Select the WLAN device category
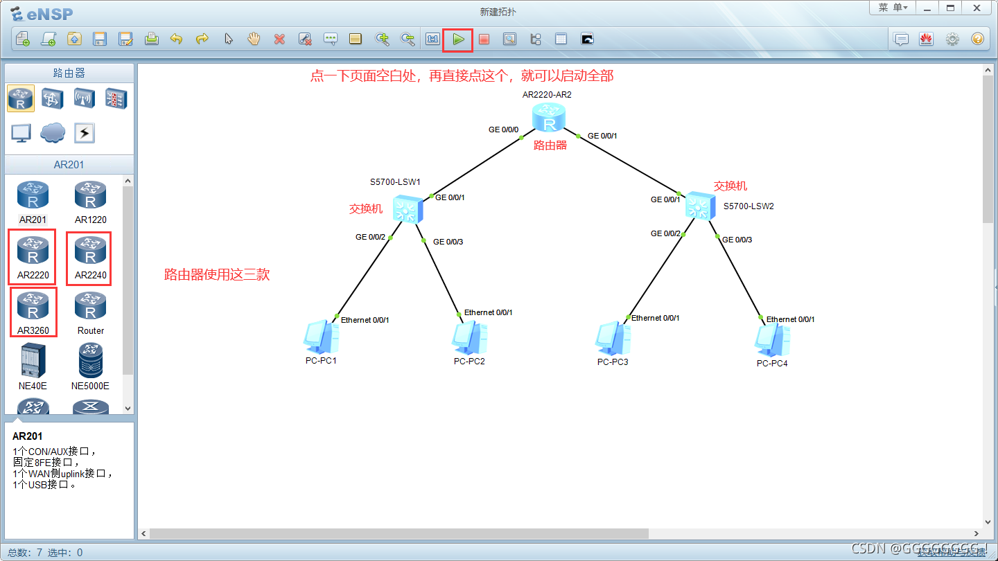 click(x=85, y=98)
